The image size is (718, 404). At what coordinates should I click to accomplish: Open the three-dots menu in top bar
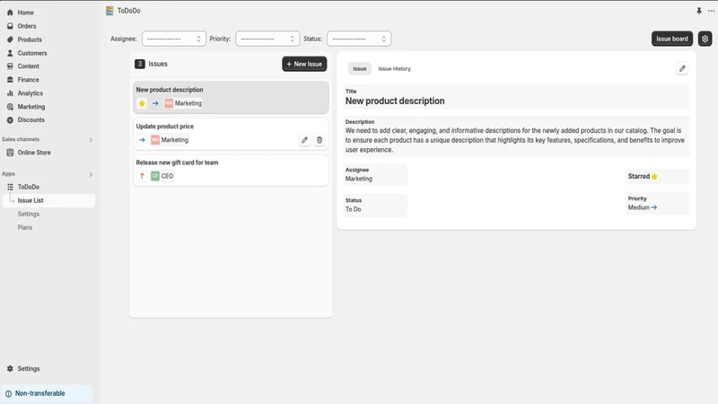[x=711, y=11]
